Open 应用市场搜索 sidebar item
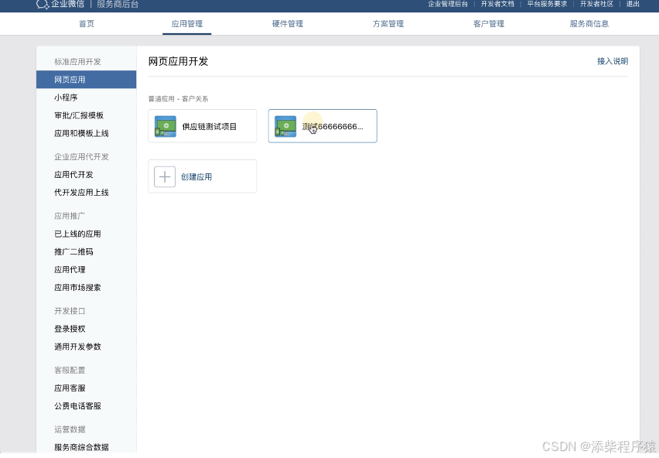 [x=78, y=288]
